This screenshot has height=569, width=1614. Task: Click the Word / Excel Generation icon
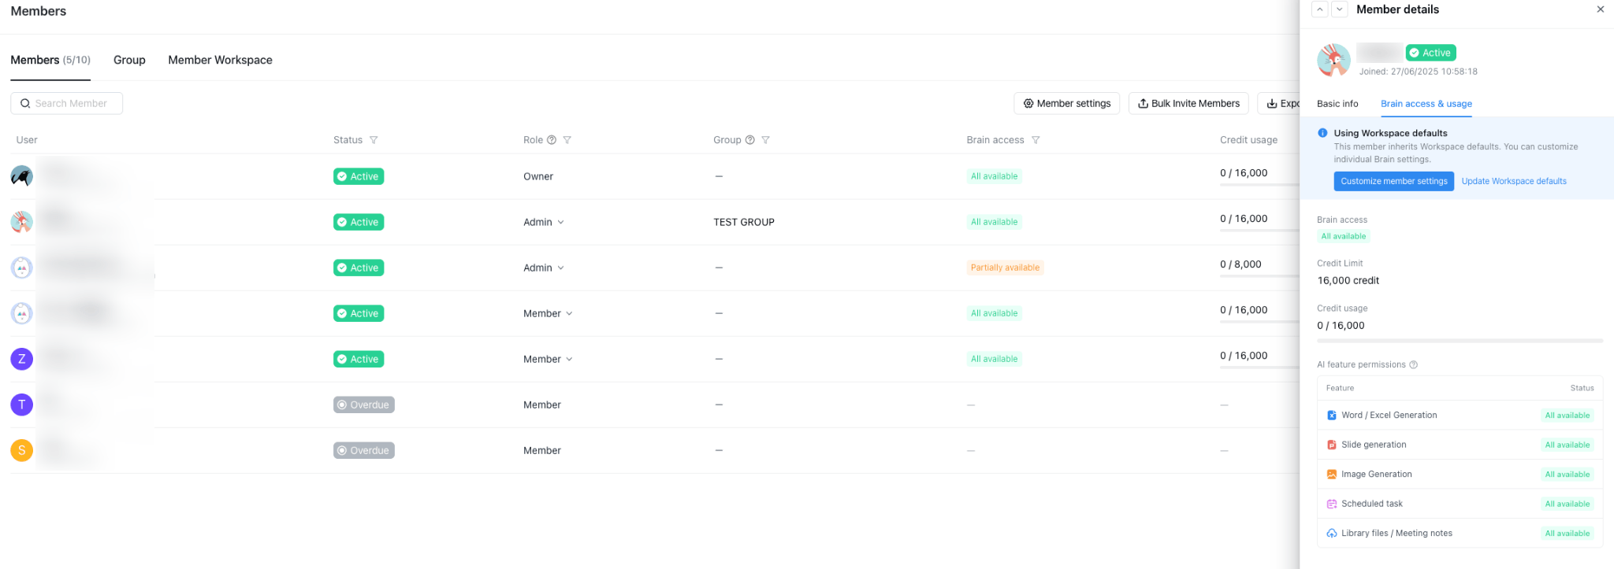[1332, 416]
